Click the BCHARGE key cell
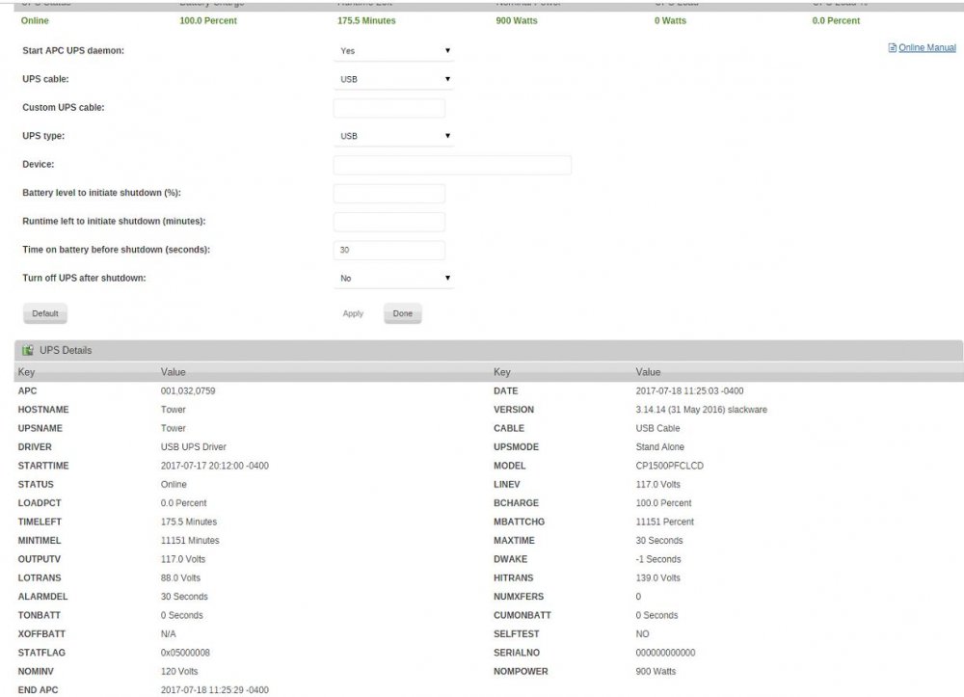 [x=516, y=503]
